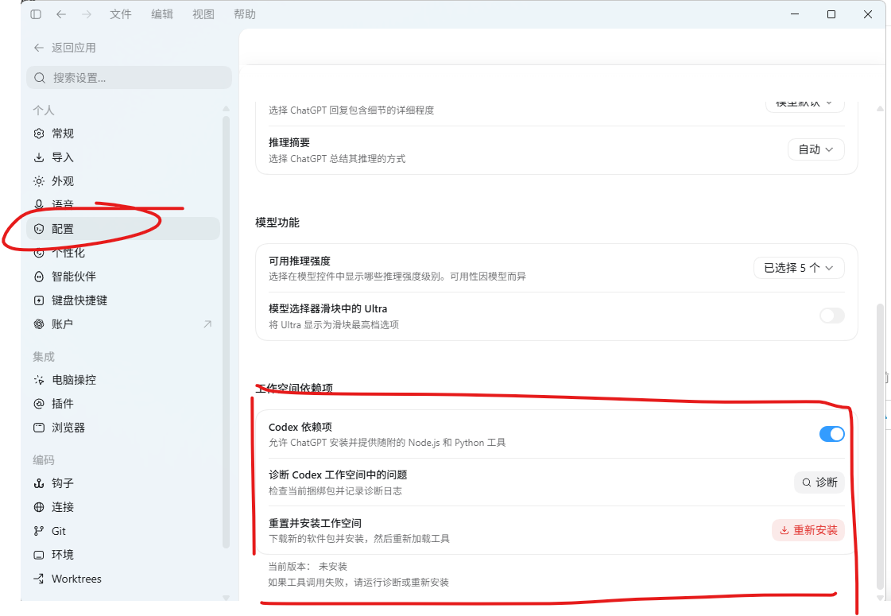The image size is (891, 616).
Task: Select the 环境 monitor icon
Action: tap(39, 555)
